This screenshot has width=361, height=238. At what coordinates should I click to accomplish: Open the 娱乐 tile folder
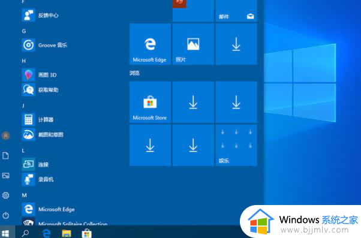click(236, 145)
